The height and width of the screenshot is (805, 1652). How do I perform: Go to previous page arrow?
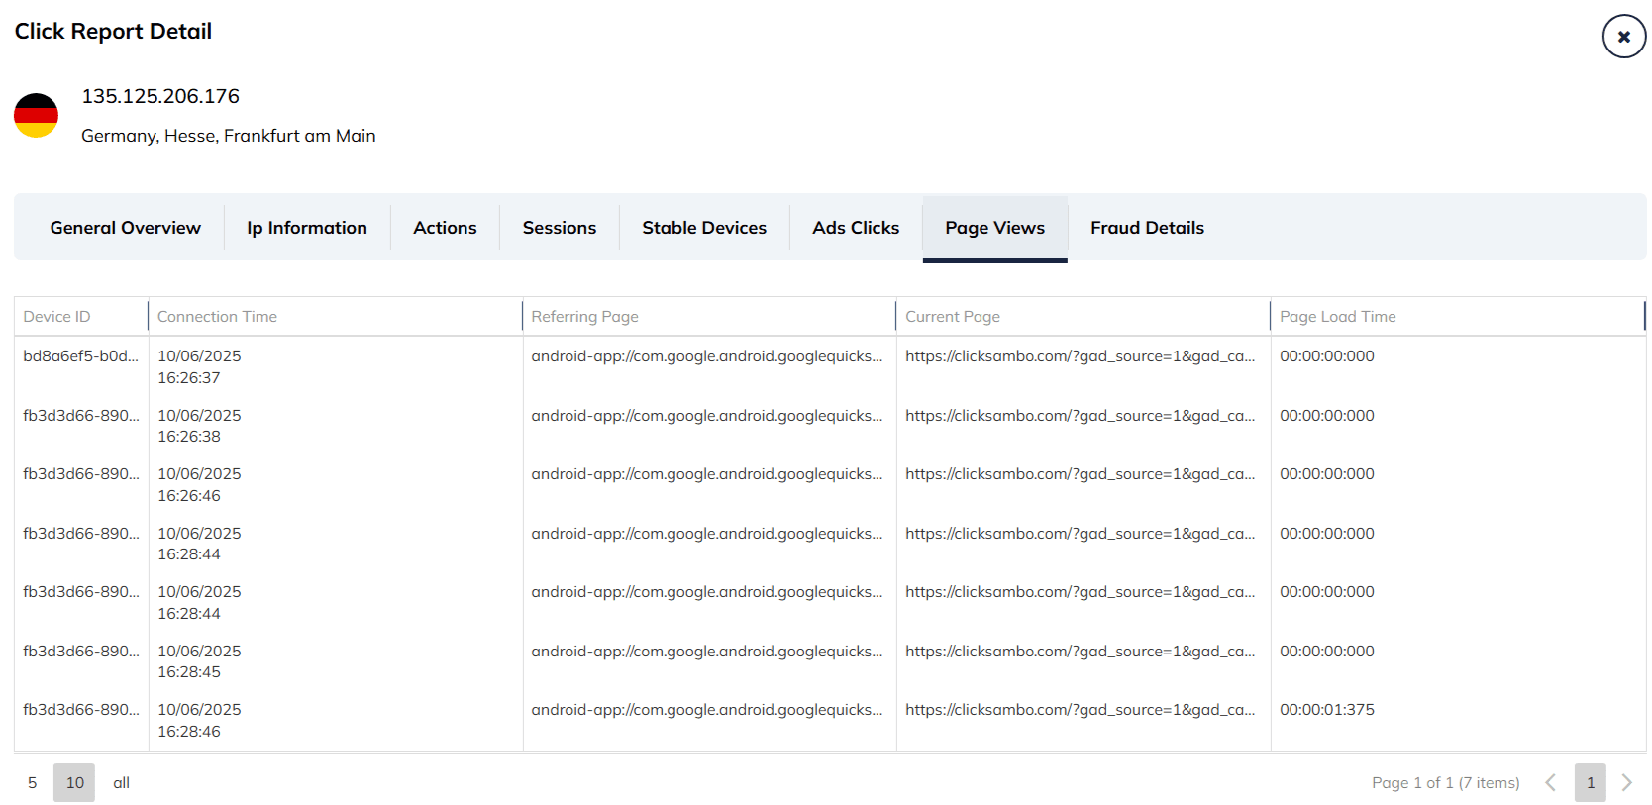pyautogui.click(x=1550, y=782)
